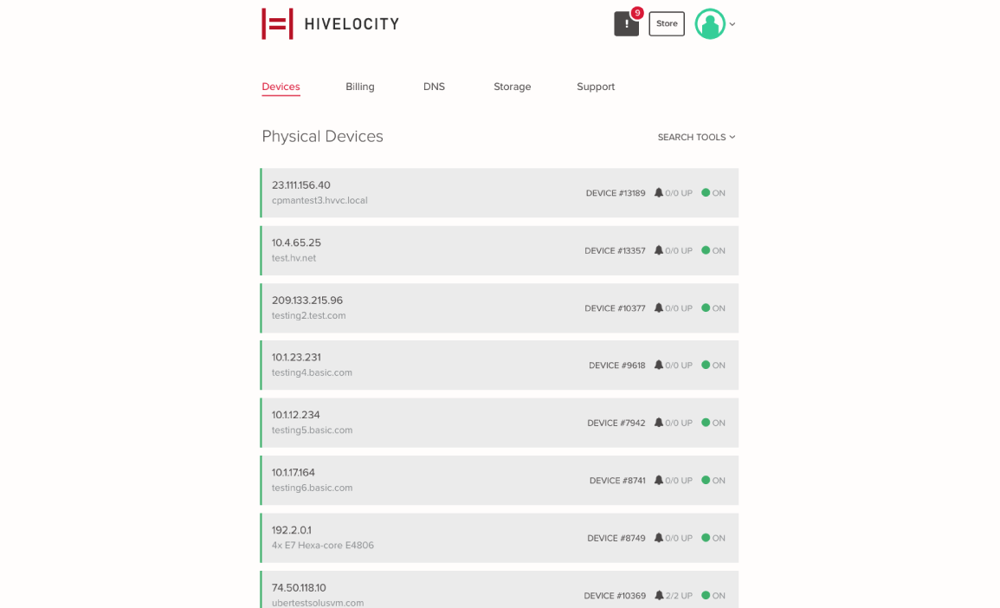The image size is (1000, 608).
Task: Select hostname test.hv.net
Action: pyautogui.click(x=294, y=258)
